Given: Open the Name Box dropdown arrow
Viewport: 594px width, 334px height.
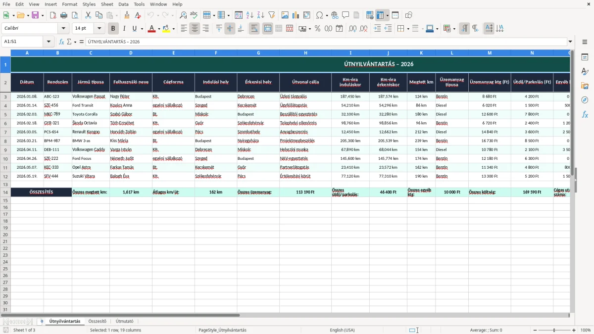Looking at the screenshot, I should [x=49, y=42].
